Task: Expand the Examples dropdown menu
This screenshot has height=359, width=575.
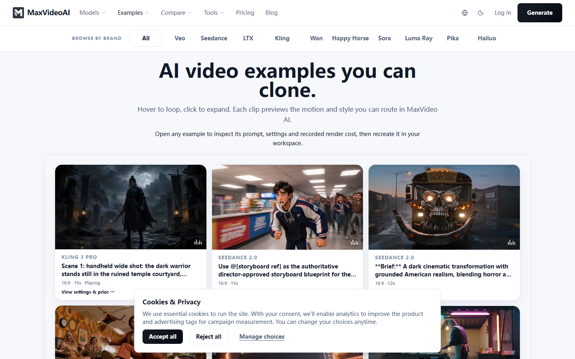Action: pyautogui.click(x=133, y=13)
